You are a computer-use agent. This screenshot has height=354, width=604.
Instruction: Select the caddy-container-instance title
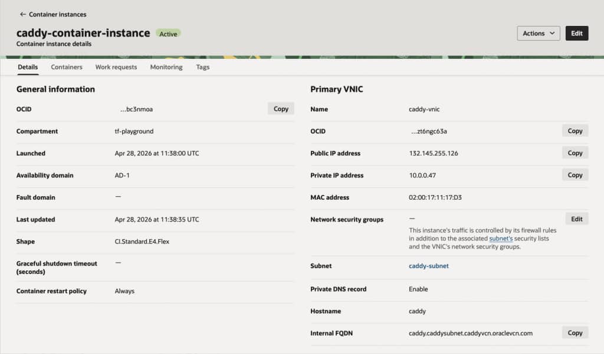tap(83, 33)
